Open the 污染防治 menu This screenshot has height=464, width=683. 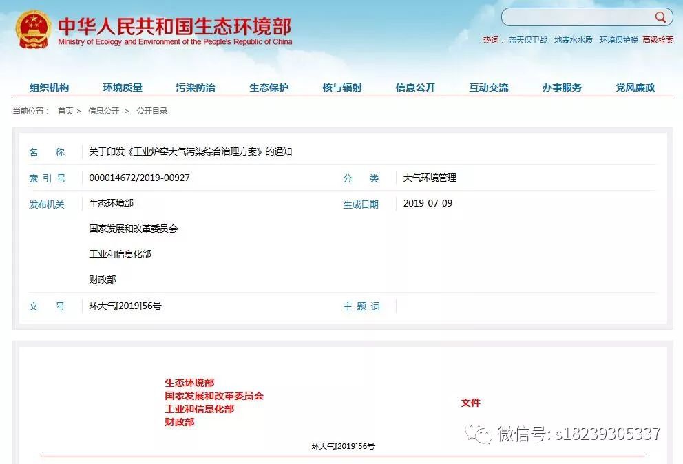click(196, 87)
